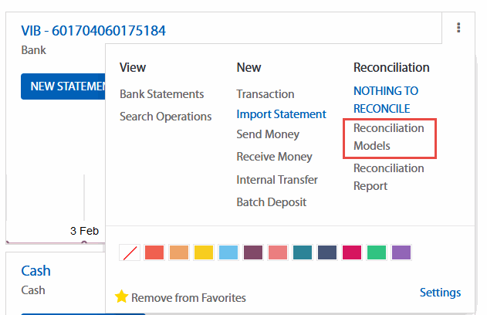Open Reconciliation Models
The height and width of the screenshot is (315, 487).
click(389, 137)
